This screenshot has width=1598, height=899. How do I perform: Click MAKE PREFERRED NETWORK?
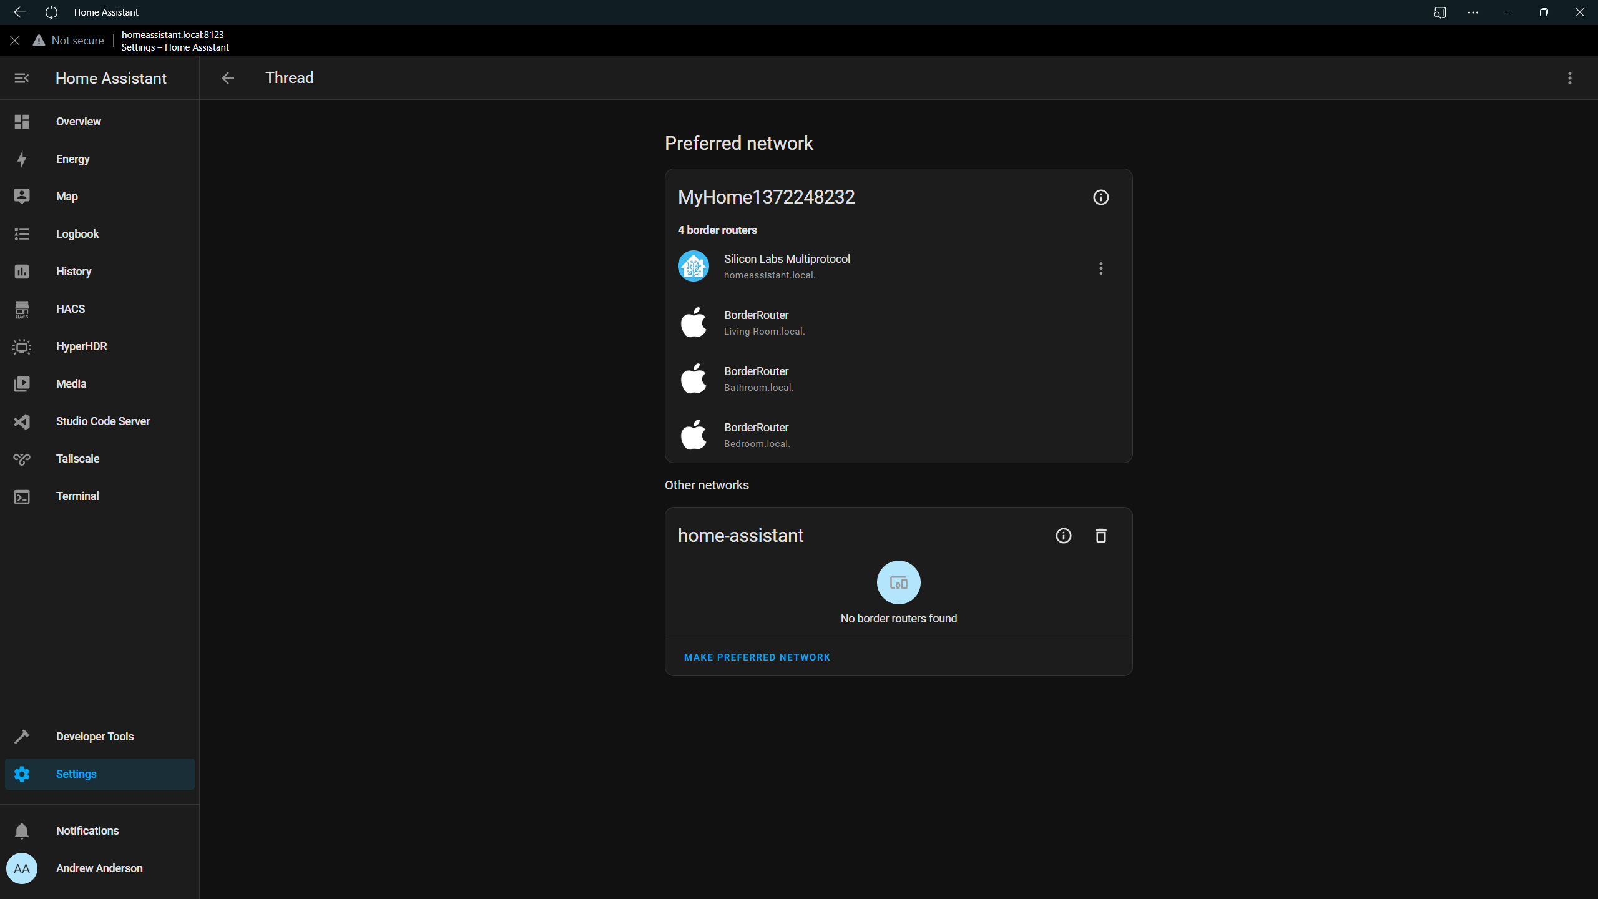pyautogui.click(x=756, y=657)
